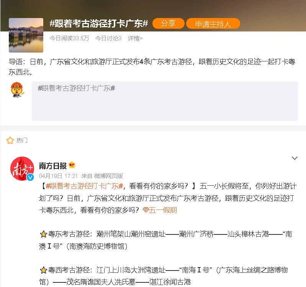Click the user avatar beside the input box

click(17, 90)
